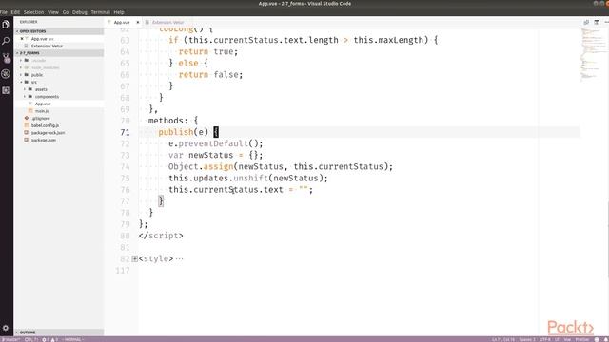Click the package.json file icon
The image size is (609, 342).
tap(27, 140)
